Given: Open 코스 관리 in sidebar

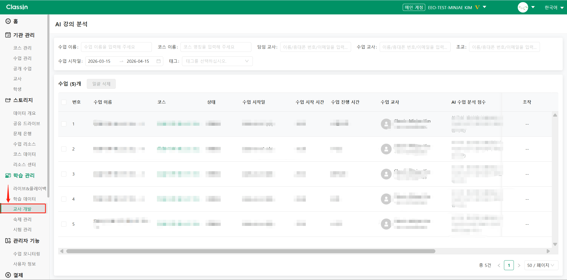Looking at the screenshot, I should coord(22,48).
